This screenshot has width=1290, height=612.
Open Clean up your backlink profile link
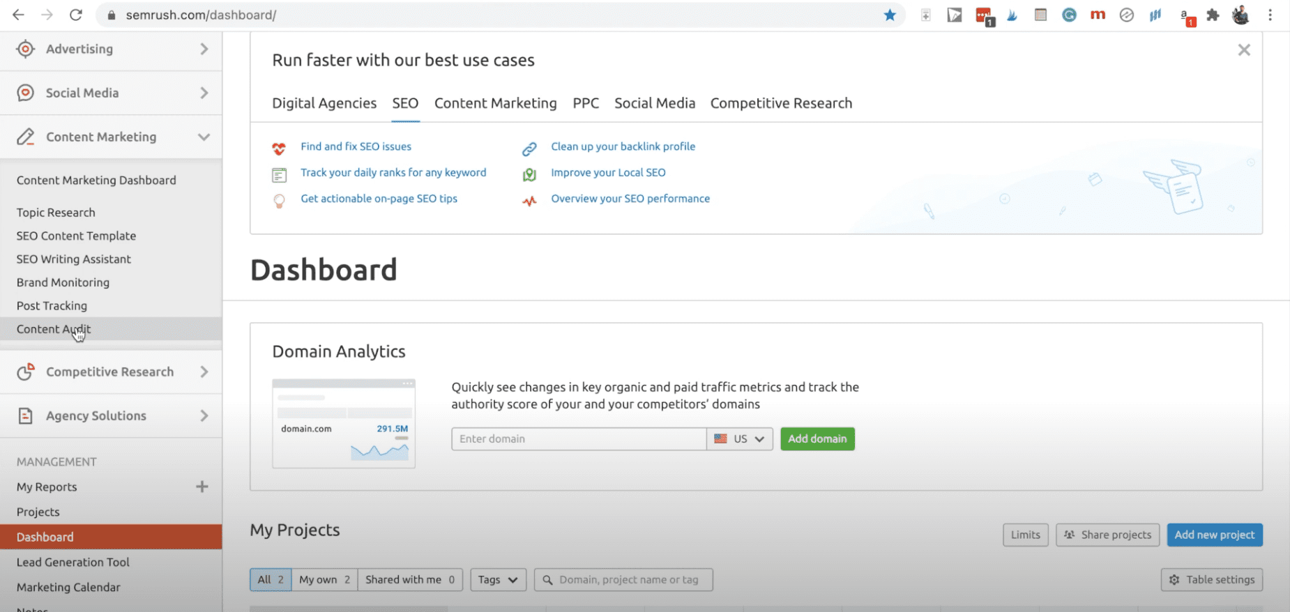pos(623,146)
